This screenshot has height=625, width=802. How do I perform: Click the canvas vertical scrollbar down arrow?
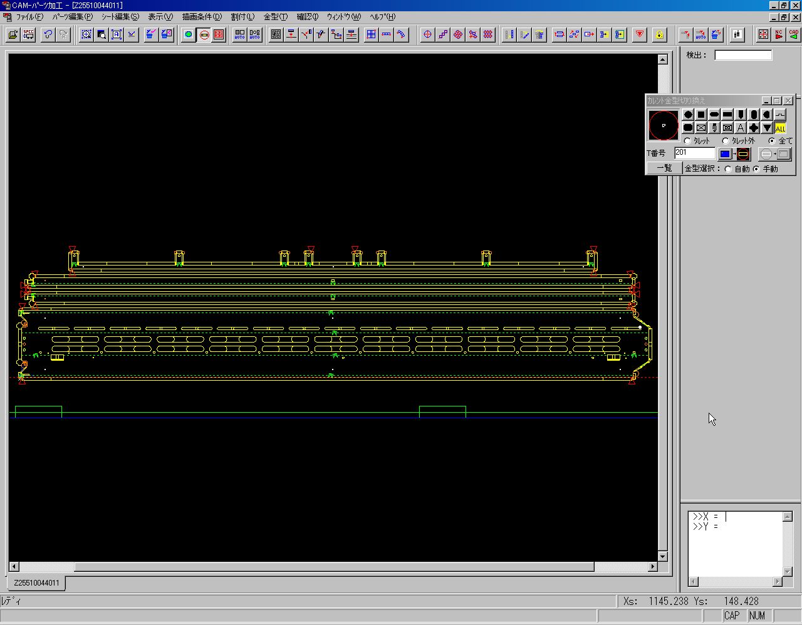[x=663, y=556]
